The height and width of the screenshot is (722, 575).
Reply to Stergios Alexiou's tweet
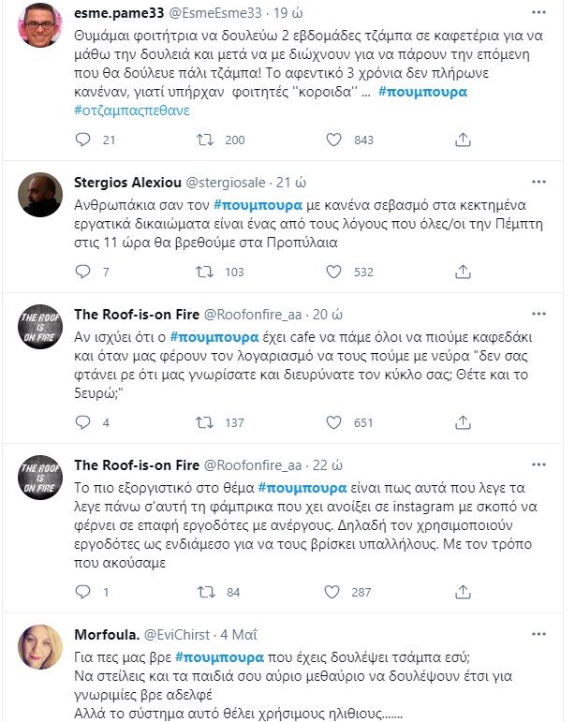pyautogui.click(x=81, y=273)
